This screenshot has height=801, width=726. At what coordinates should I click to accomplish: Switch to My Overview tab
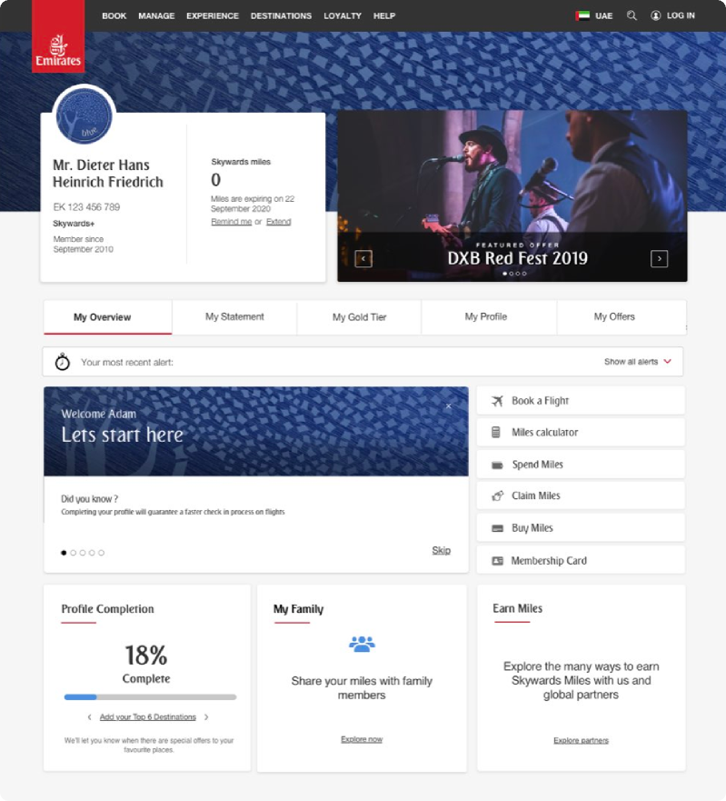click(x=108, y=317)
